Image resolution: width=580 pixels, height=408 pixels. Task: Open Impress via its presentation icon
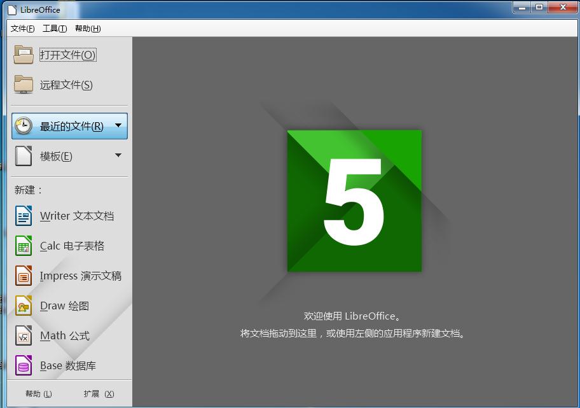click(24, 276)
